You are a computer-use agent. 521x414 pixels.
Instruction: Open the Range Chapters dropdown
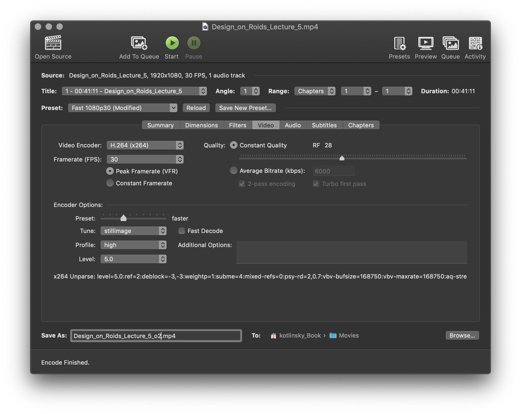[315, 91]
